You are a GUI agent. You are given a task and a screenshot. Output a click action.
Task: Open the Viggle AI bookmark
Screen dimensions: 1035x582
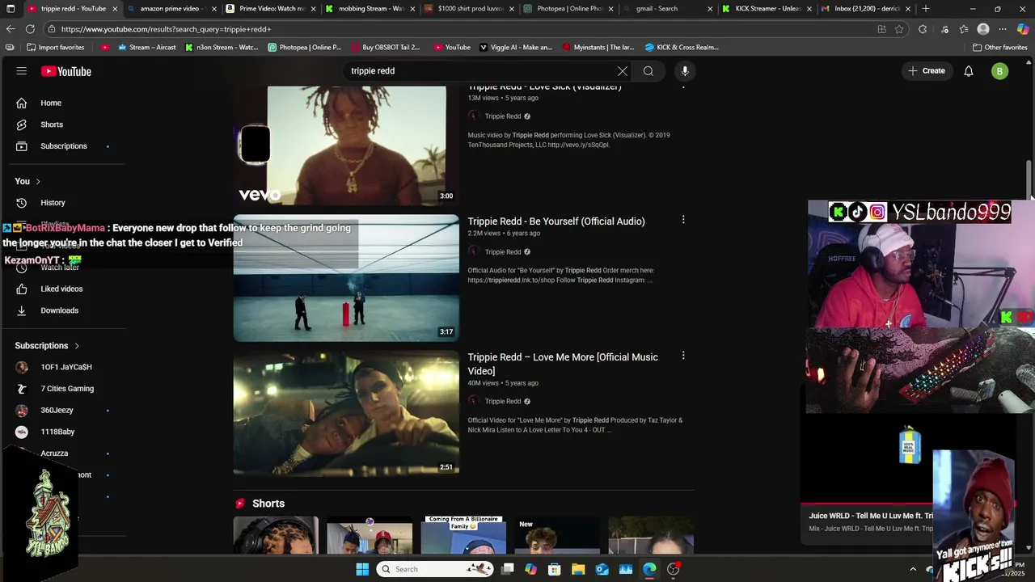click(x=516, y=47)
